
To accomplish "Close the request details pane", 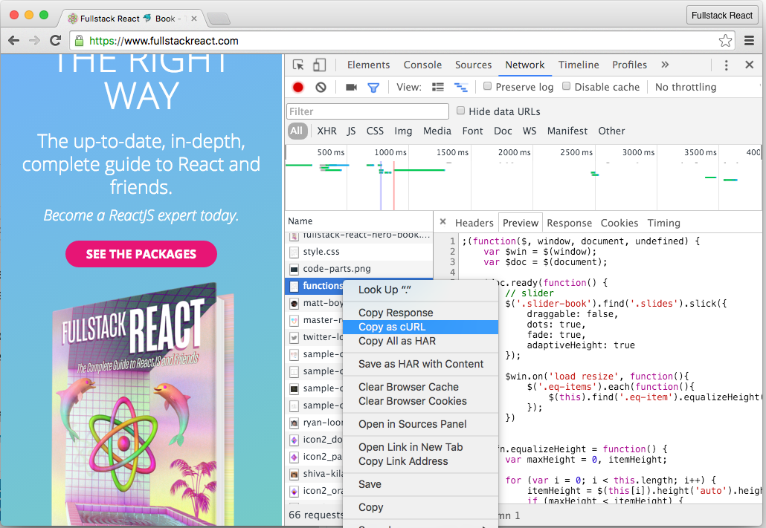I will (x=442, y=221).
